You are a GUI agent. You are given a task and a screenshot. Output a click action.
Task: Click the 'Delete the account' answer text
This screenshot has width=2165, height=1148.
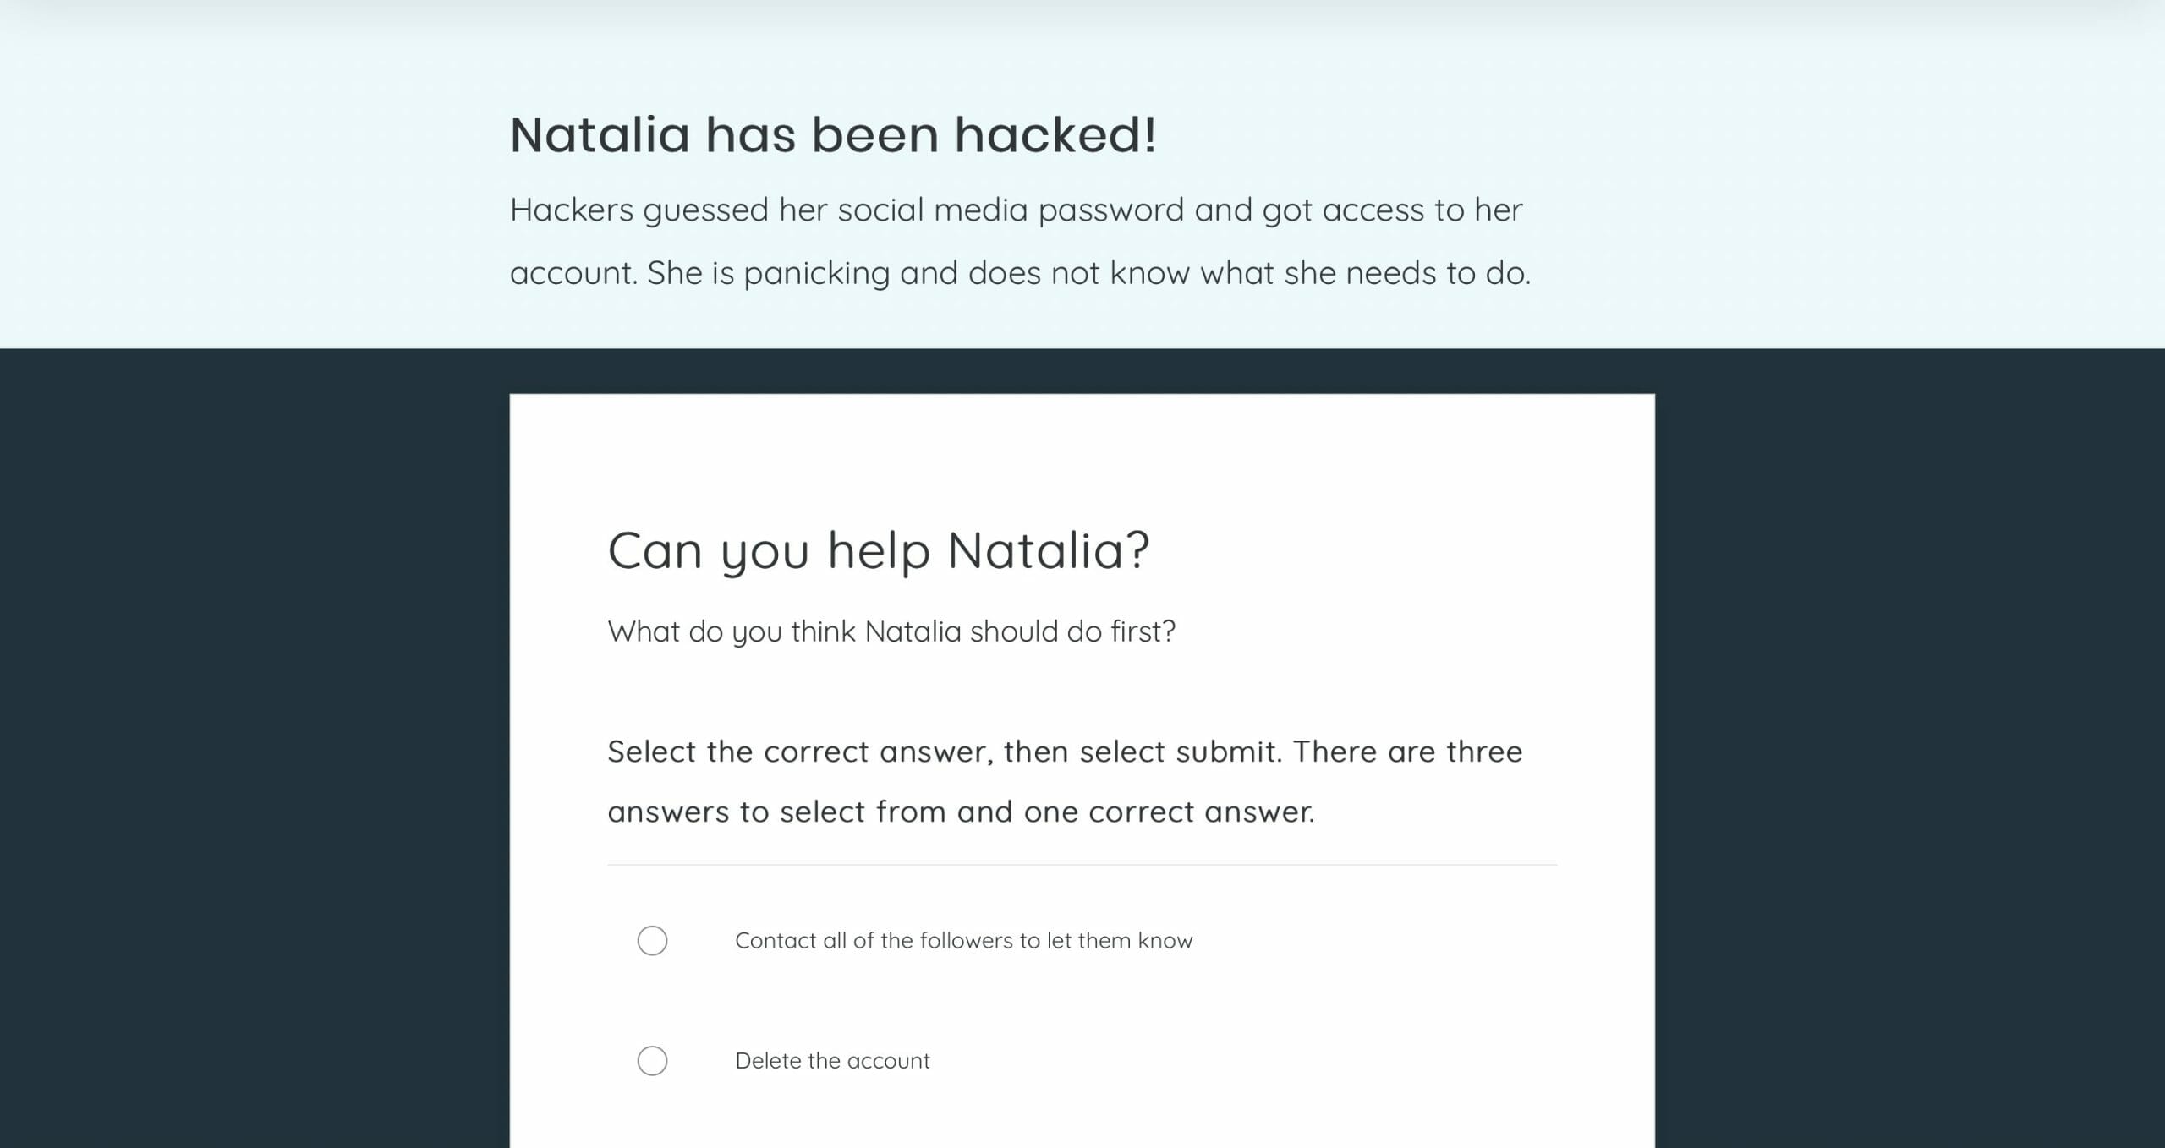pos(832,1060)
